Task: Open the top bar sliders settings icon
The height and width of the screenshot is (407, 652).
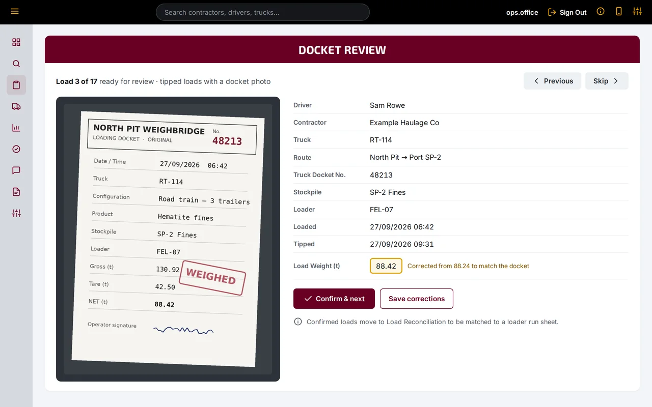Action: (637, 11)
